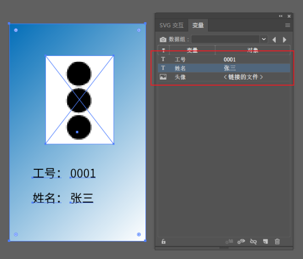The image size is (303, 259).
Task: Click the 0001 text on the card
Action: click(x=83, y=173)
